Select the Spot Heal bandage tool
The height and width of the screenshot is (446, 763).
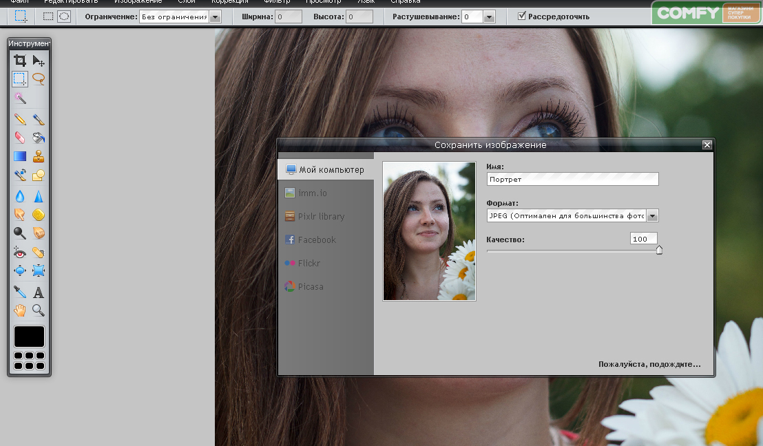[x=39, y=252]
